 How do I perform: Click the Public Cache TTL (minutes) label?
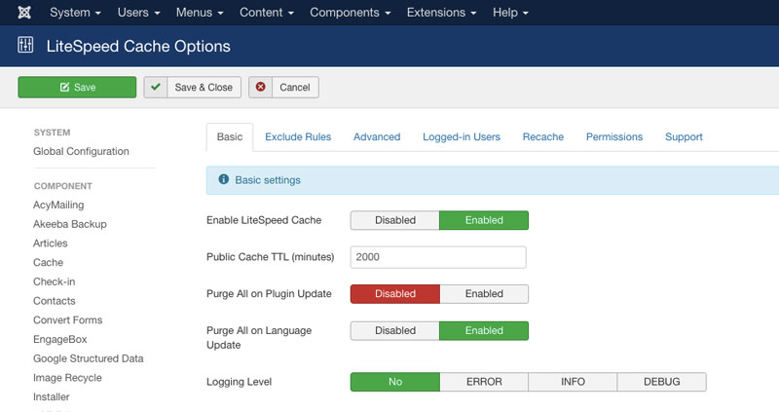[271, 257]
